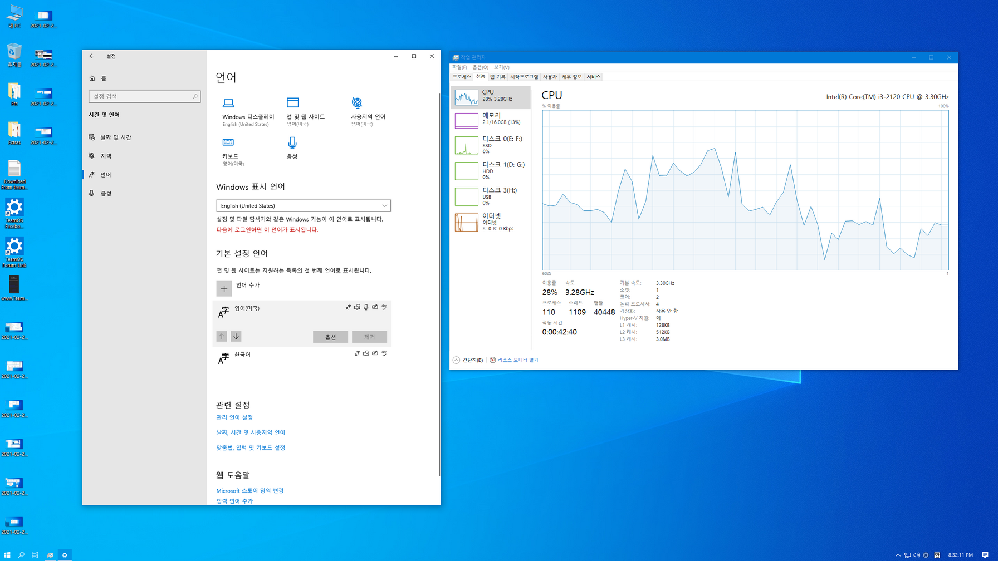Screen dimensions: 998x561
Task: Click the handwriting icon on the 한국어 row
Action: (375, 353)
